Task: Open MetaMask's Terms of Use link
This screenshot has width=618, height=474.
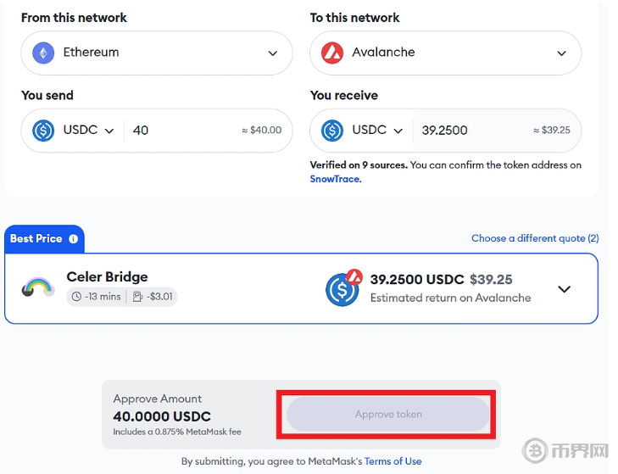Action: pos(393,461)
